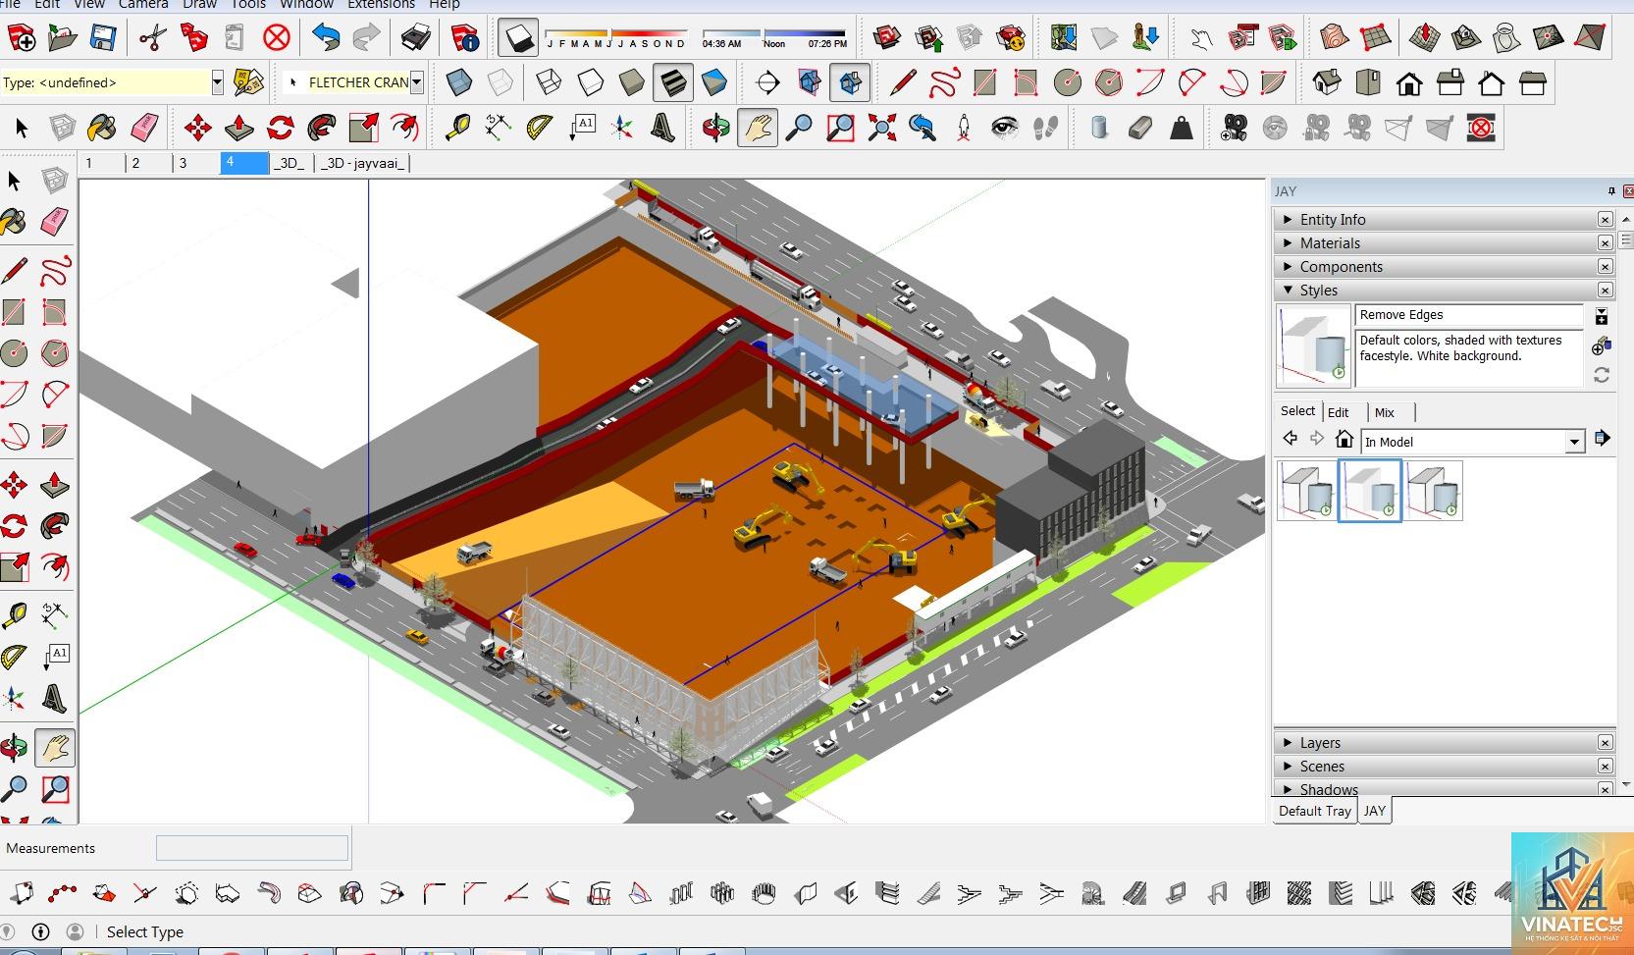Open the Type undefined dropdown
The height and width of the screenshot is (955, 1634).
pyautogui.click(x=217, y=82)
